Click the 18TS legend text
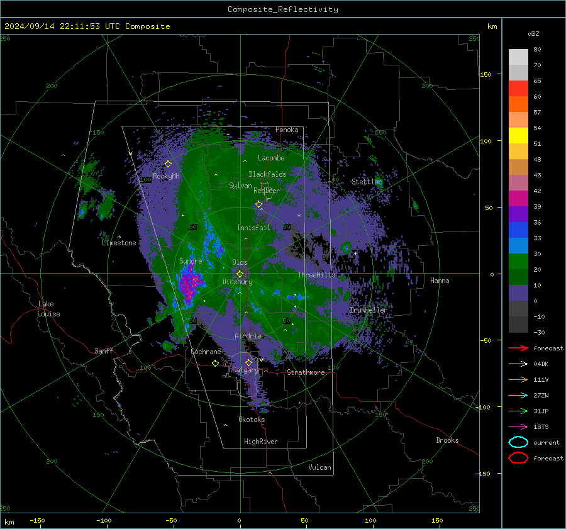This screenshot has width=566, height=529. point(541,427)
